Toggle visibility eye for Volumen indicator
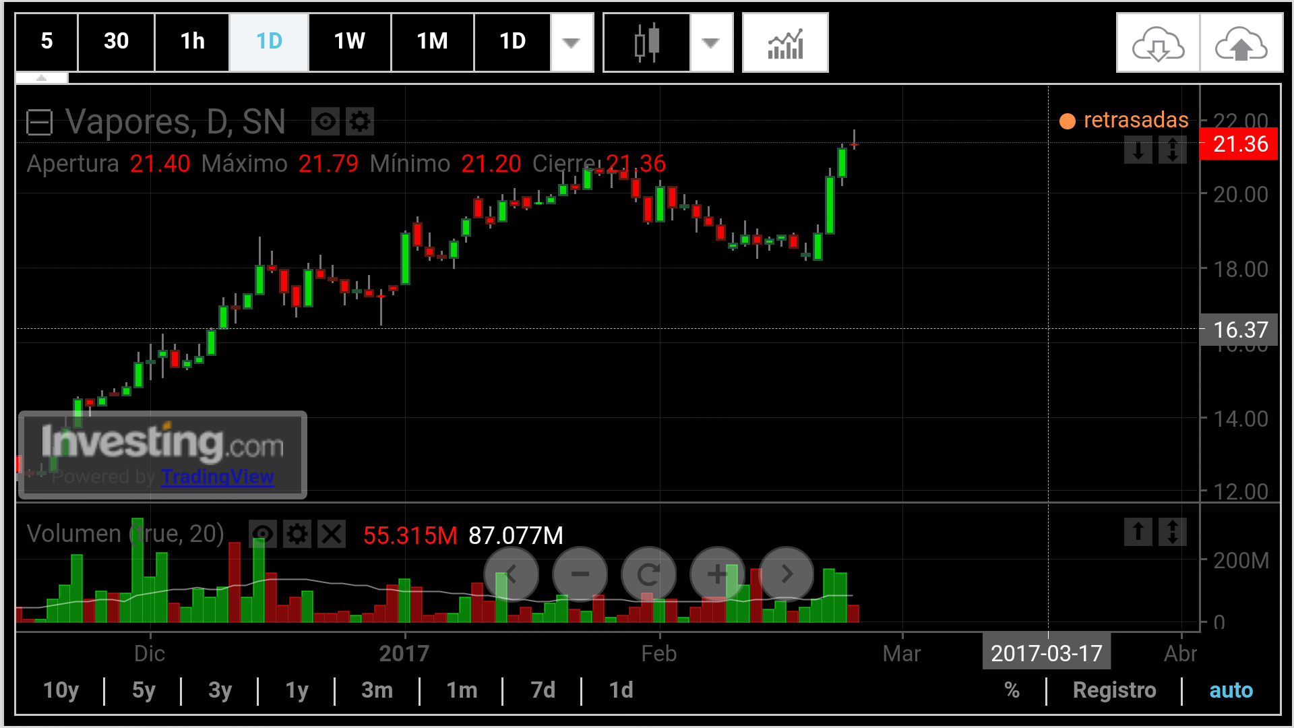This screenshot has width=1294, height=728. click(x=263, y=535)
